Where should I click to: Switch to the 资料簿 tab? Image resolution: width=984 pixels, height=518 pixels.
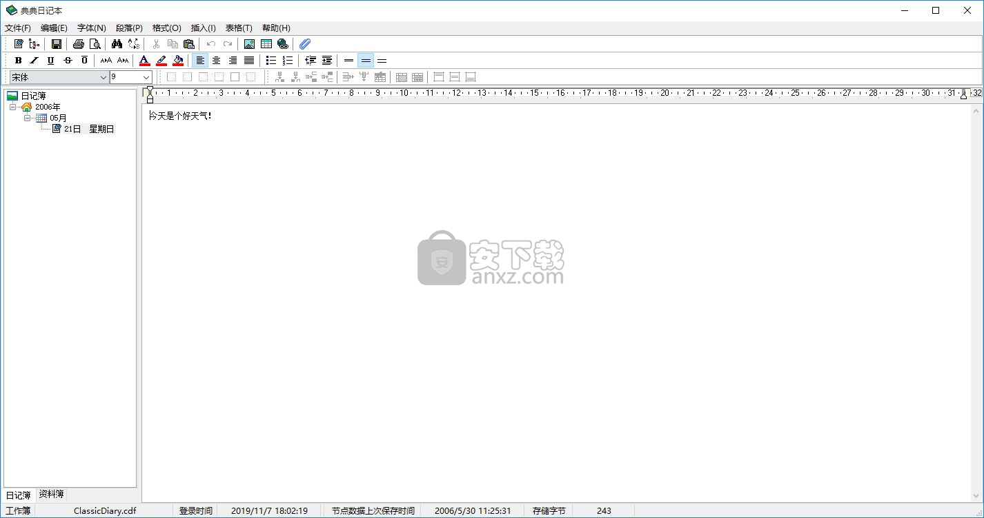[x=52, y=494]
